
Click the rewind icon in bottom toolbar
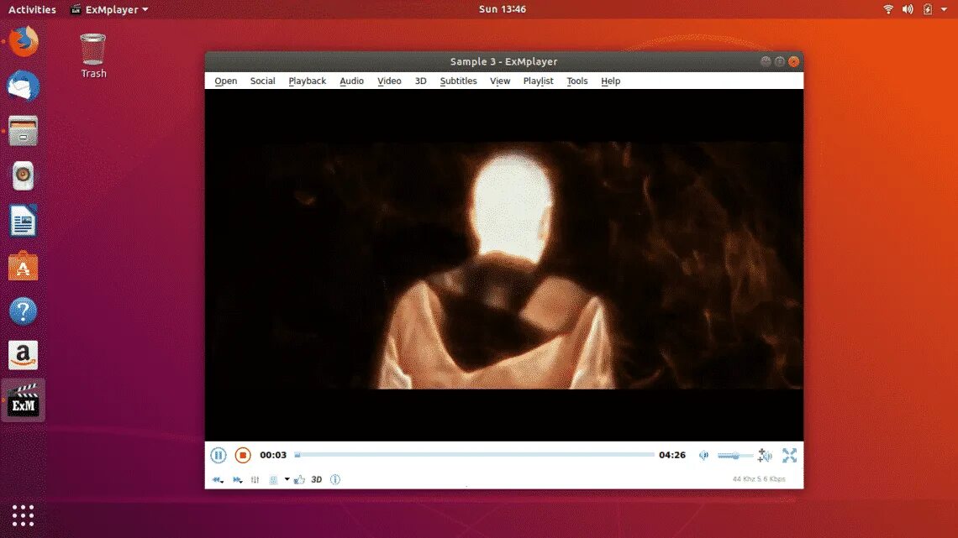pyautogui.click(x=218, y=480)
